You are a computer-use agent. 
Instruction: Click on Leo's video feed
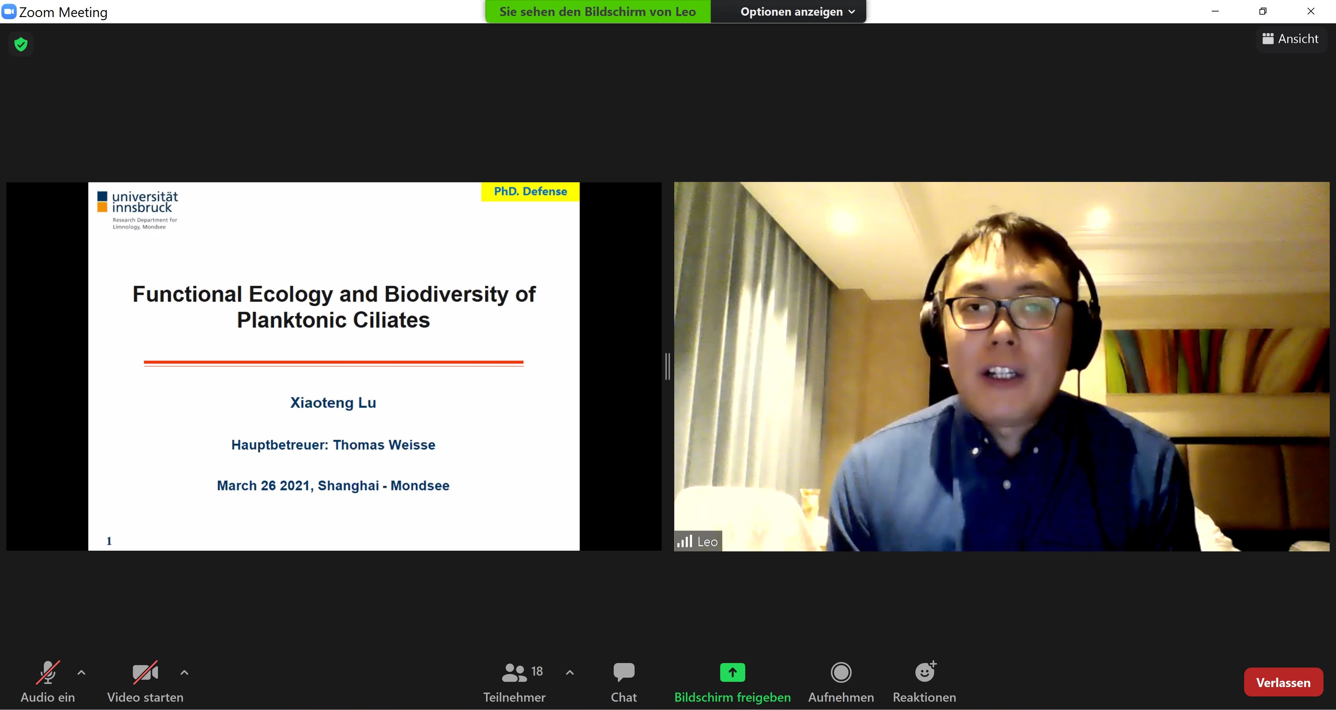click(1001, 366)
